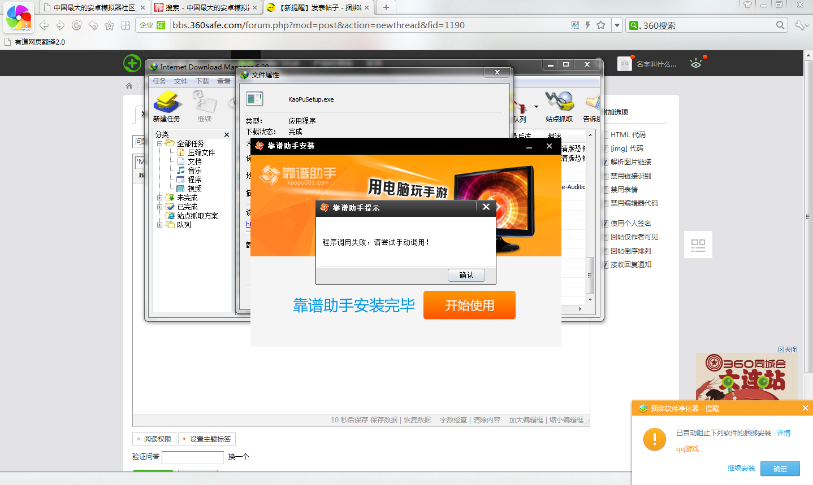Toggle 回帖仅作者可见 checkbox
Viewport: 813px width, 485px height.
(x=606, y=237)
